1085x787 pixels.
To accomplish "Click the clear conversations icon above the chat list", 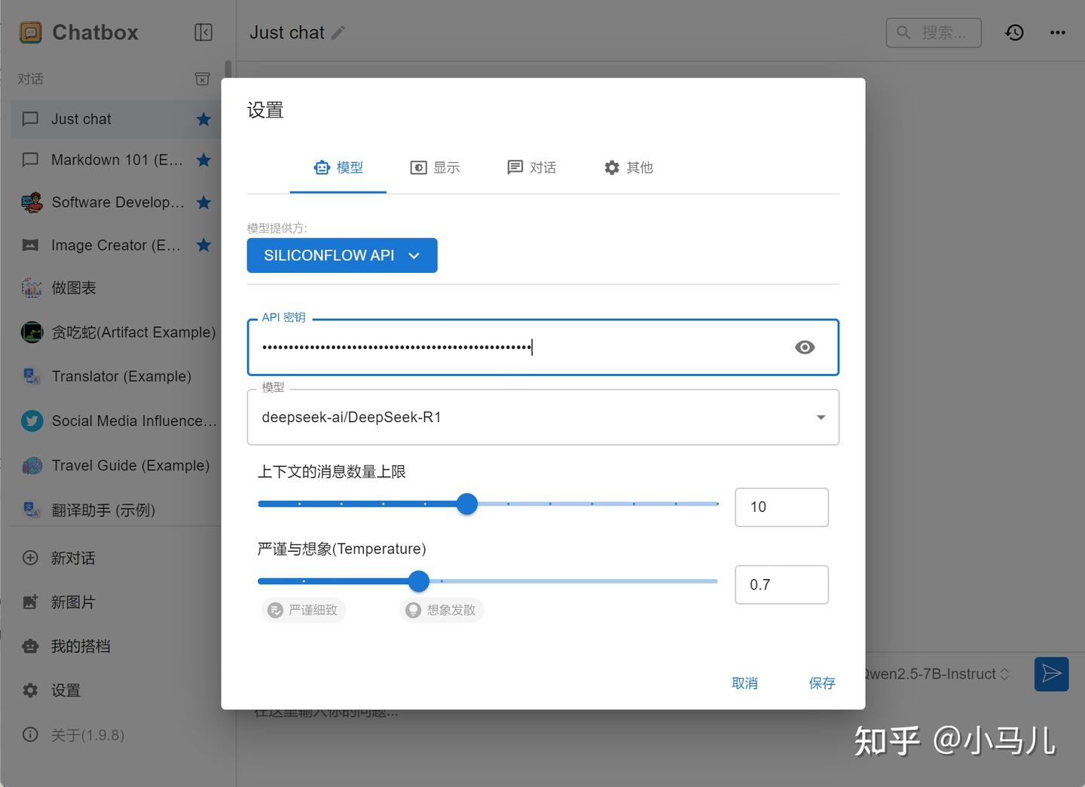I will [x=202, y=78].
